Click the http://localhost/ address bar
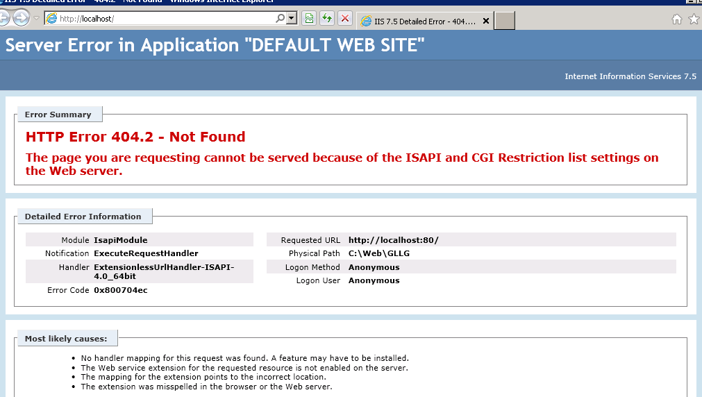 (171, 18)
